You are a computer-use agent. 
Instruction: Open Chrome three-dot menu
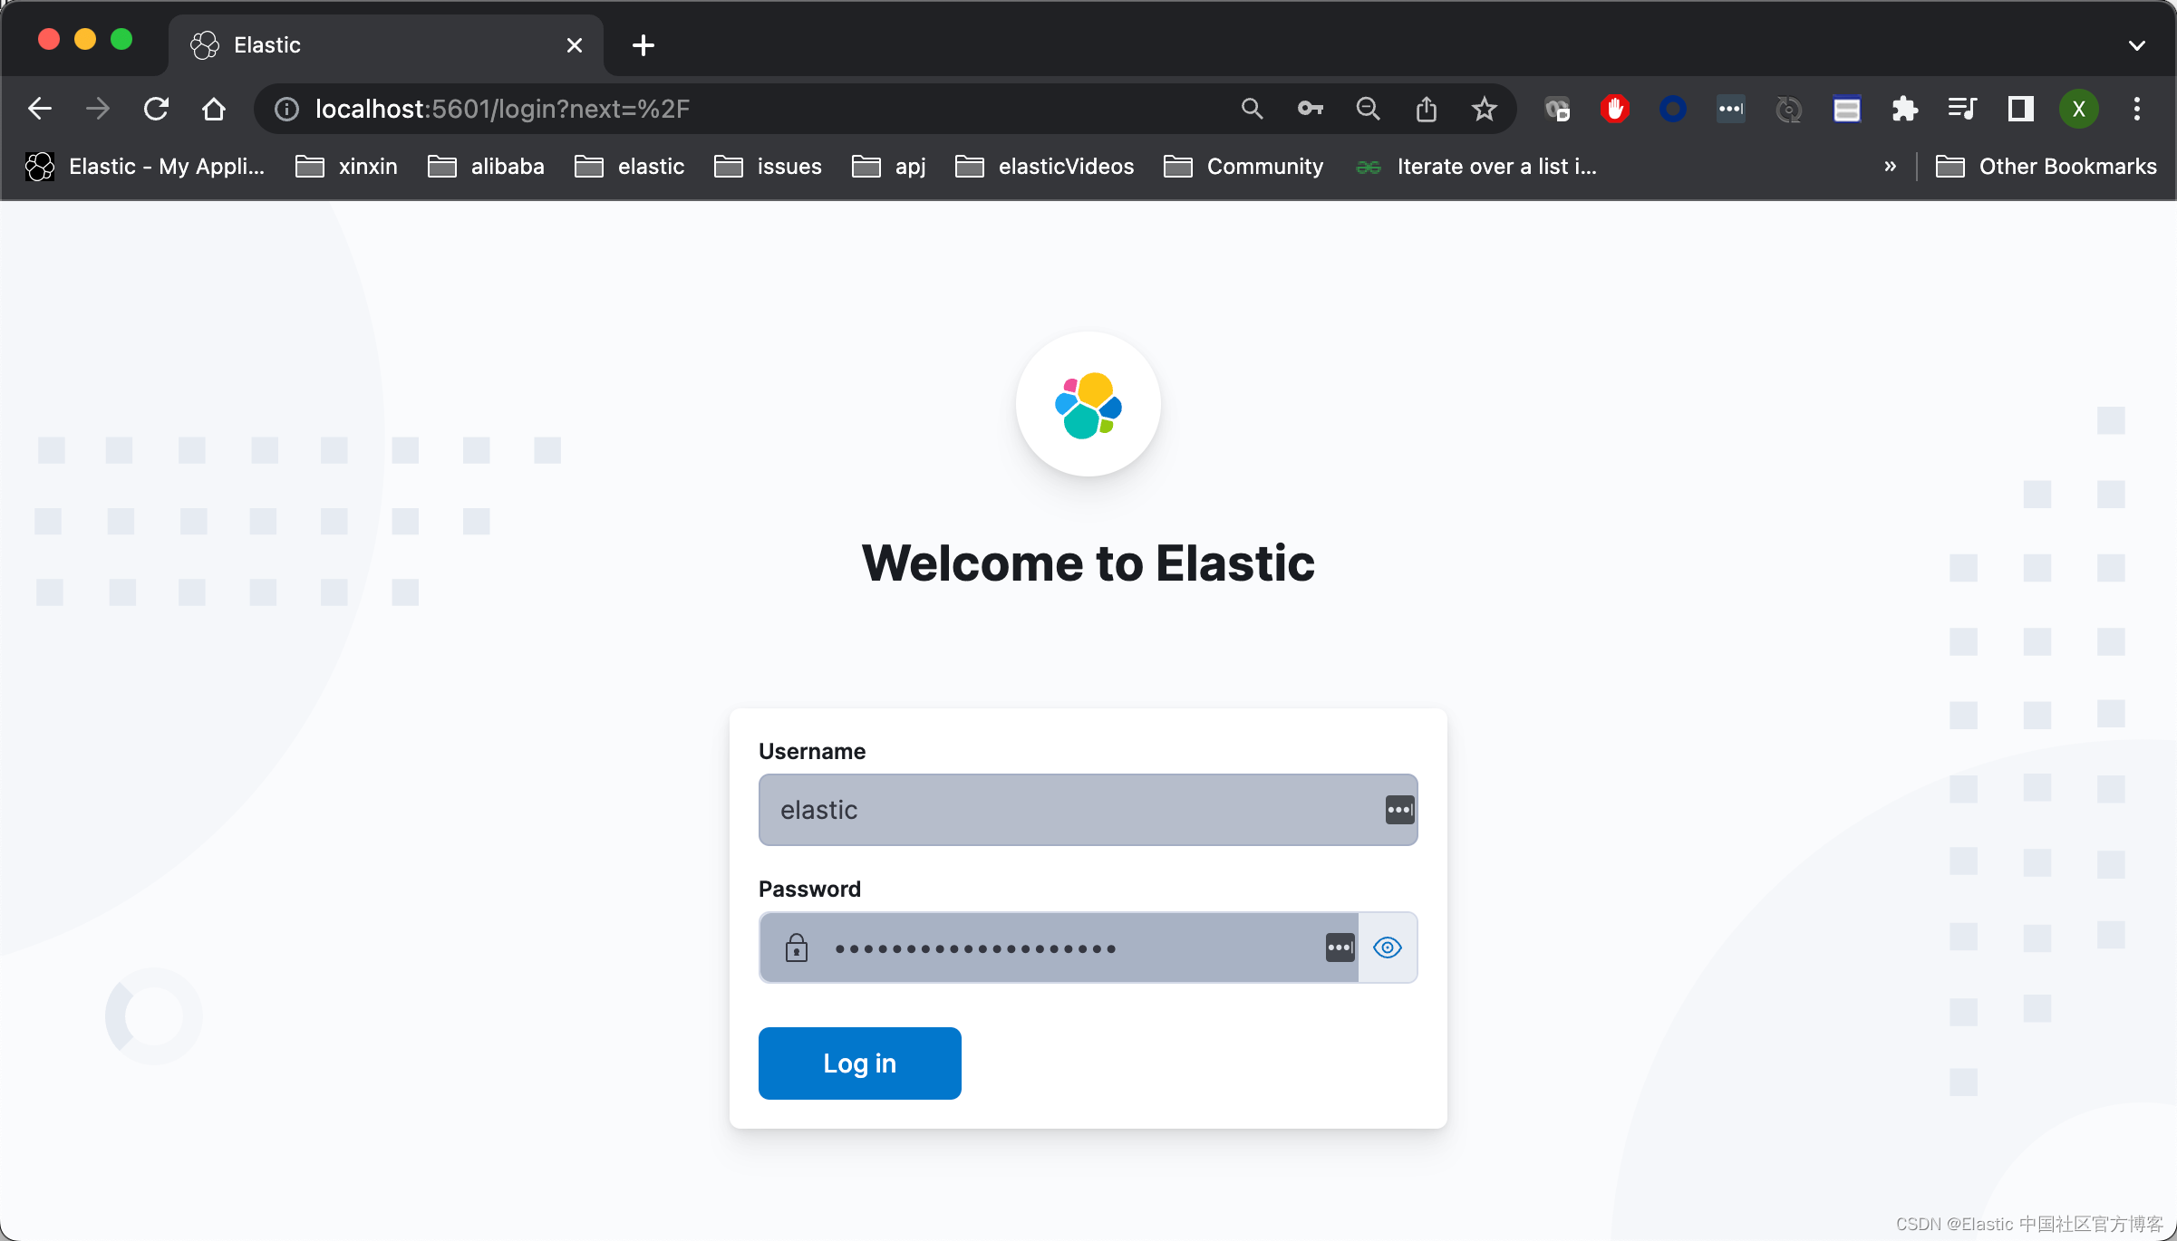[2136, 110]
